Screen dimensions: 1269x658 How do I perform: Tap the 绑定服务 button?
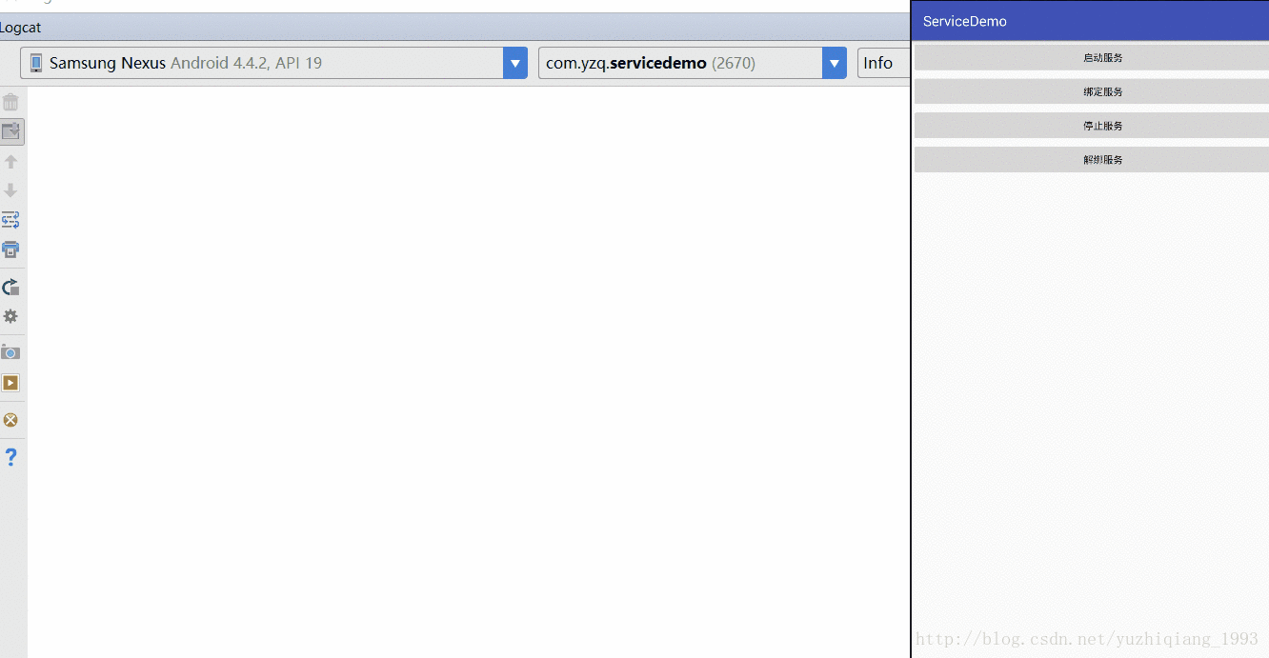[x=1092, y=91]
